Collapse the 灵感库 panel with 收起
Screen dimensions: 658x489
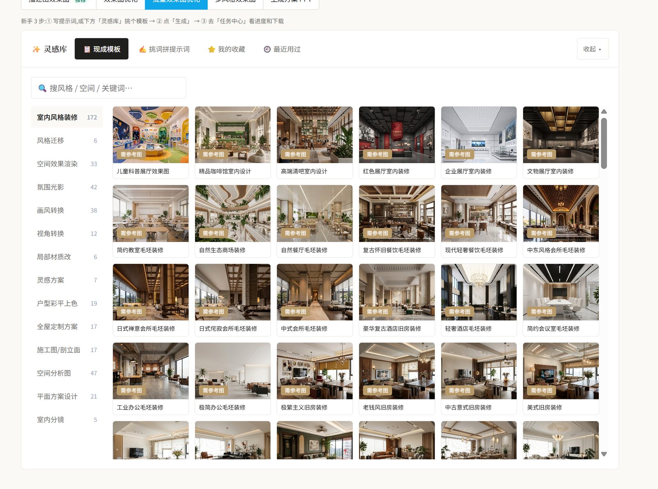[593, 49]
